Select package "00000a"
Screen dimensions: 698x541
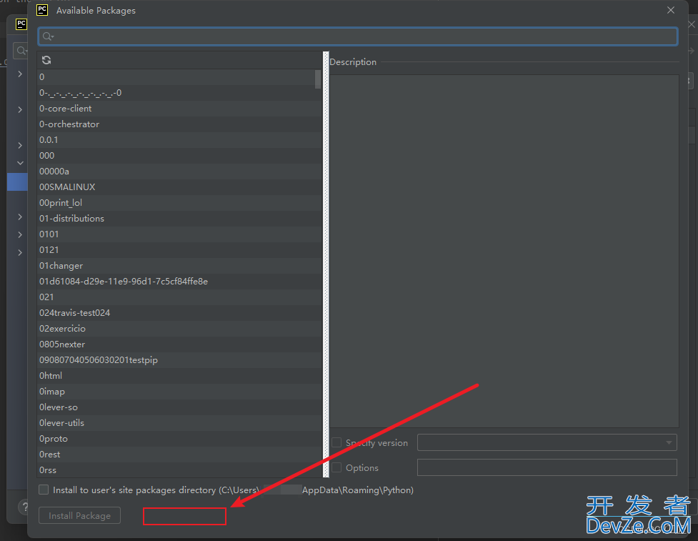(179, 172)
